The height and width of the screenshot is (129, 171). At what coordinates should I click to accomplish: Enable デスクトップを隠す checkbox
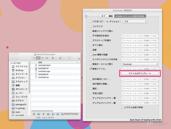tap(91, 40)
